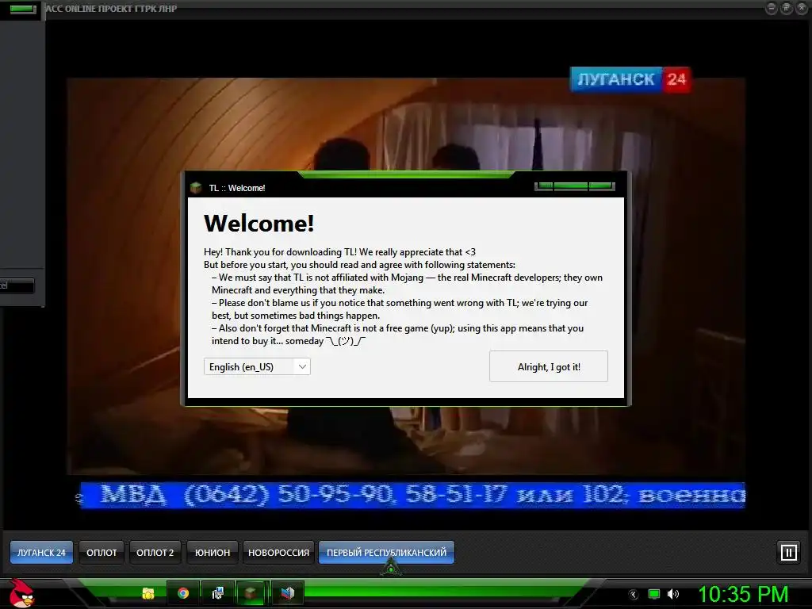812x609 pixels.
Task: Pause the video stream playback
Action: tap(788, 552)
